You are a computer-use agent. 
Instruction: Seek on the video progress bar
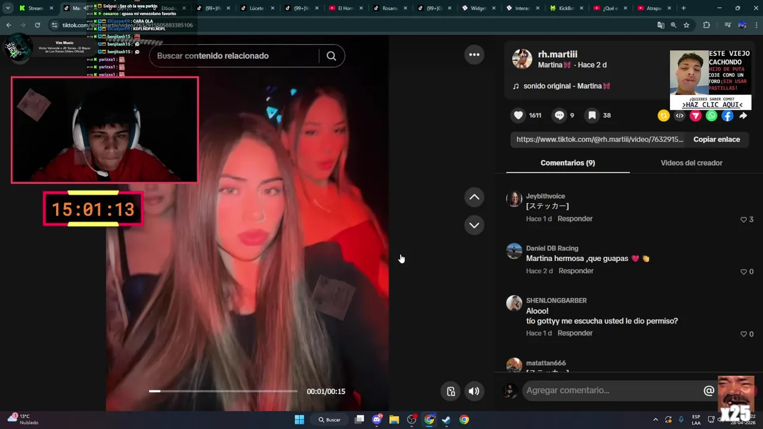(223, 391)
